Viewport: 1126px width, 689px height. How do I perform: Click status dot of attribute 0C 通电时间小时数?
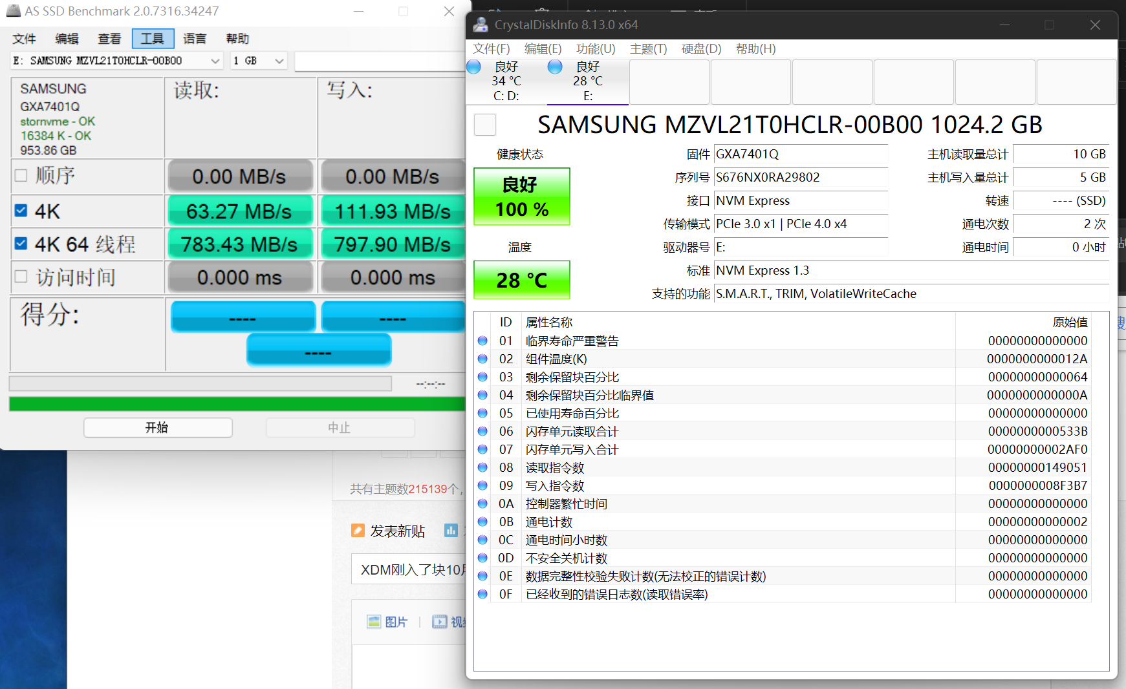pos(482,540)
